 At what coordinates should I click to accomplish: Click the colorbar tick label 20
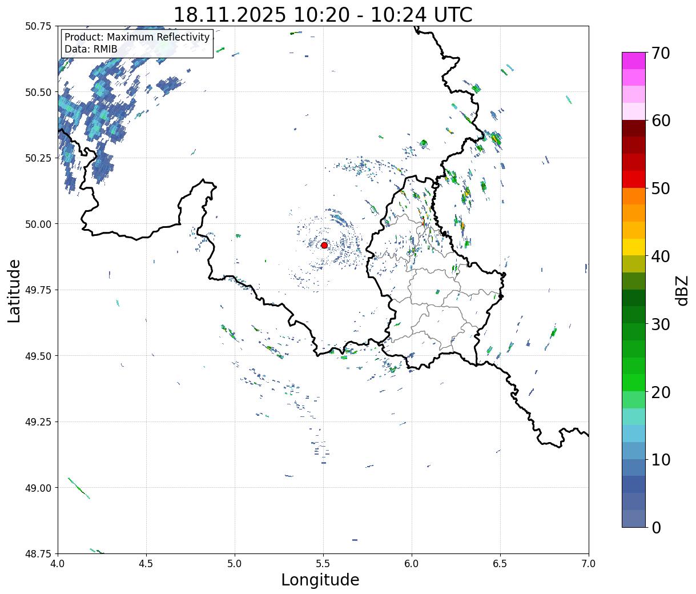[660, 392]
